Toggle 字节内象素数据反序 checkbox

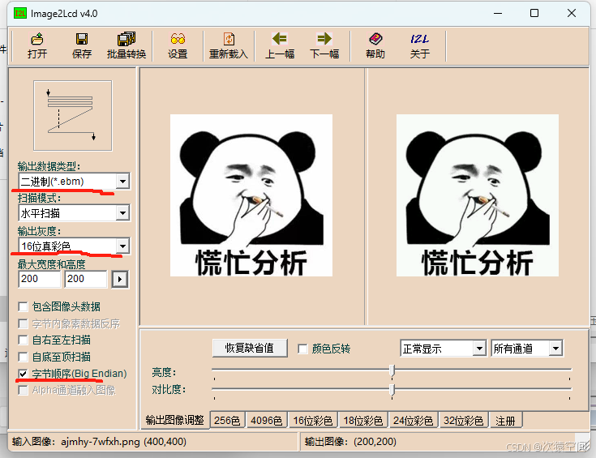24,323
